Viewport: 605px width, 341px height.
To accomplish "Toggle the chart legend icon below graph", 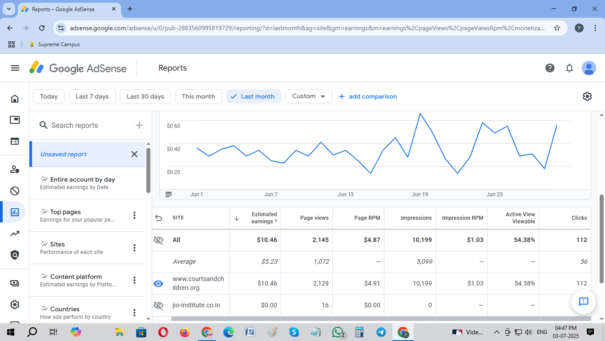I will pos(169,194).
